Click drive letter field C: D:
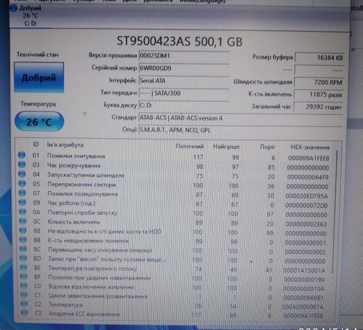363x330 pixels. click(184, 106)
